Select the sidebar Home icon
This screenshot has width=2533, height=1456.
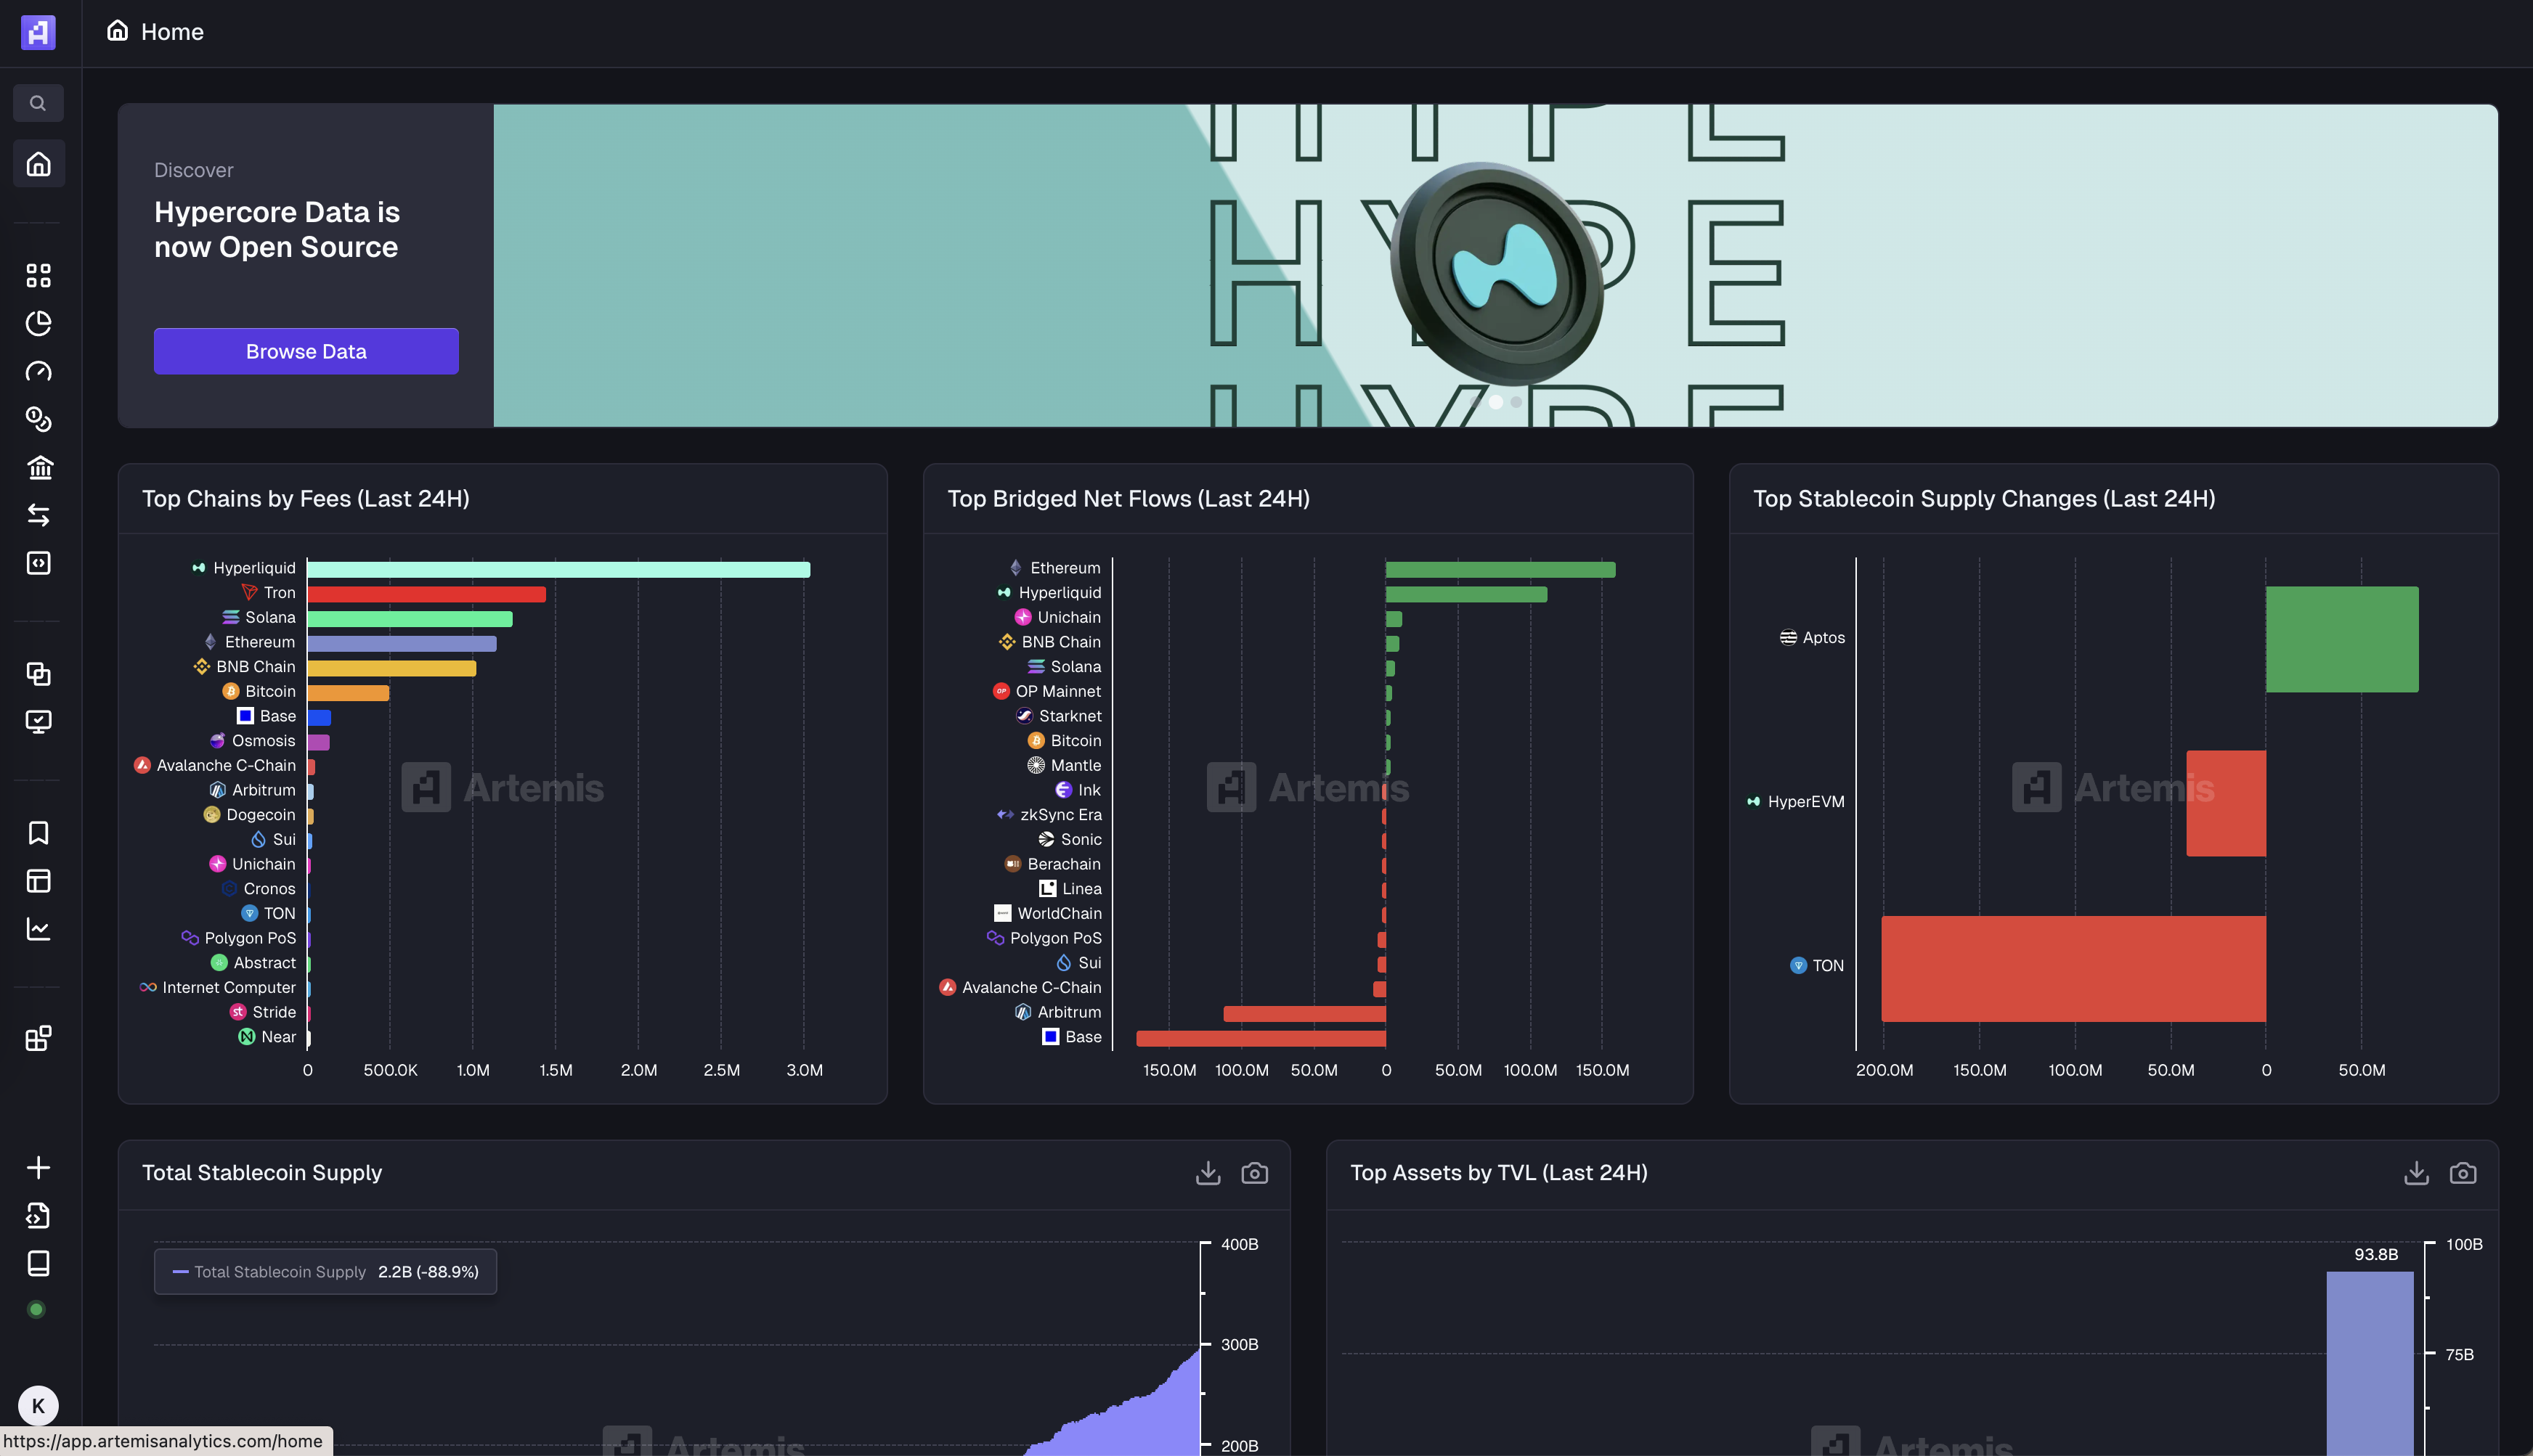coord(38,163)
